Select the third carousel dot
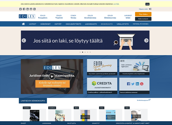172x125 pixels. (85, 52)
